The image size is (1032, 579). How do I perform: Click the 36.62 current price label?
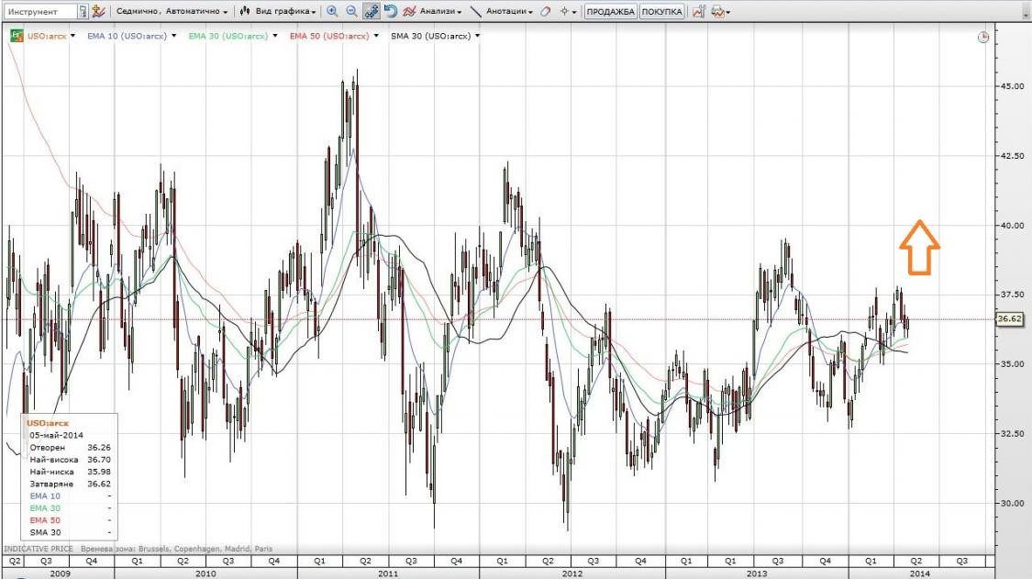[1010, 318]
